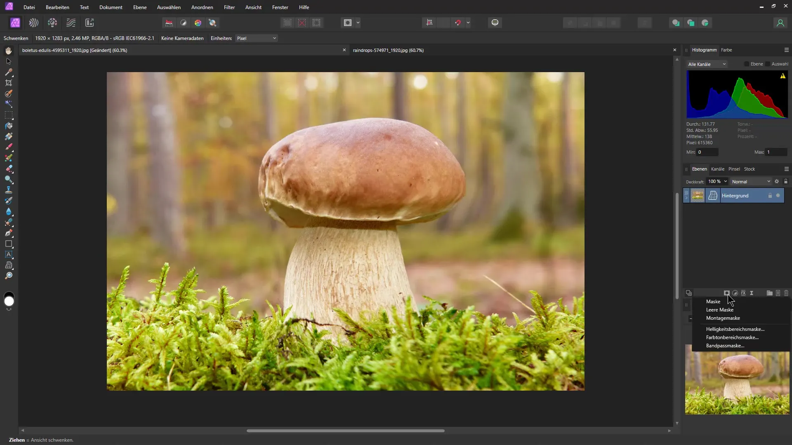Select the Pen tool
The height and width of the screenshot is (445, 792).
pos(9,233)
